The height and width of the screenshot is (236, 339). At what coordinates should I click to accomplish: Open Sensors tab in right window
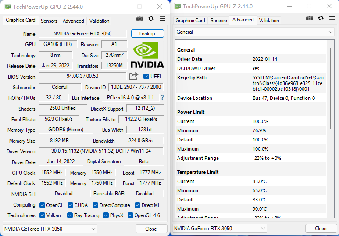coord(218,21)
